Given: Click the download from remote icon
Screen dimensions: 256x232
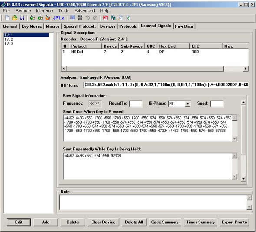Looking at the screenshot, I should click(x=33, y=18).
